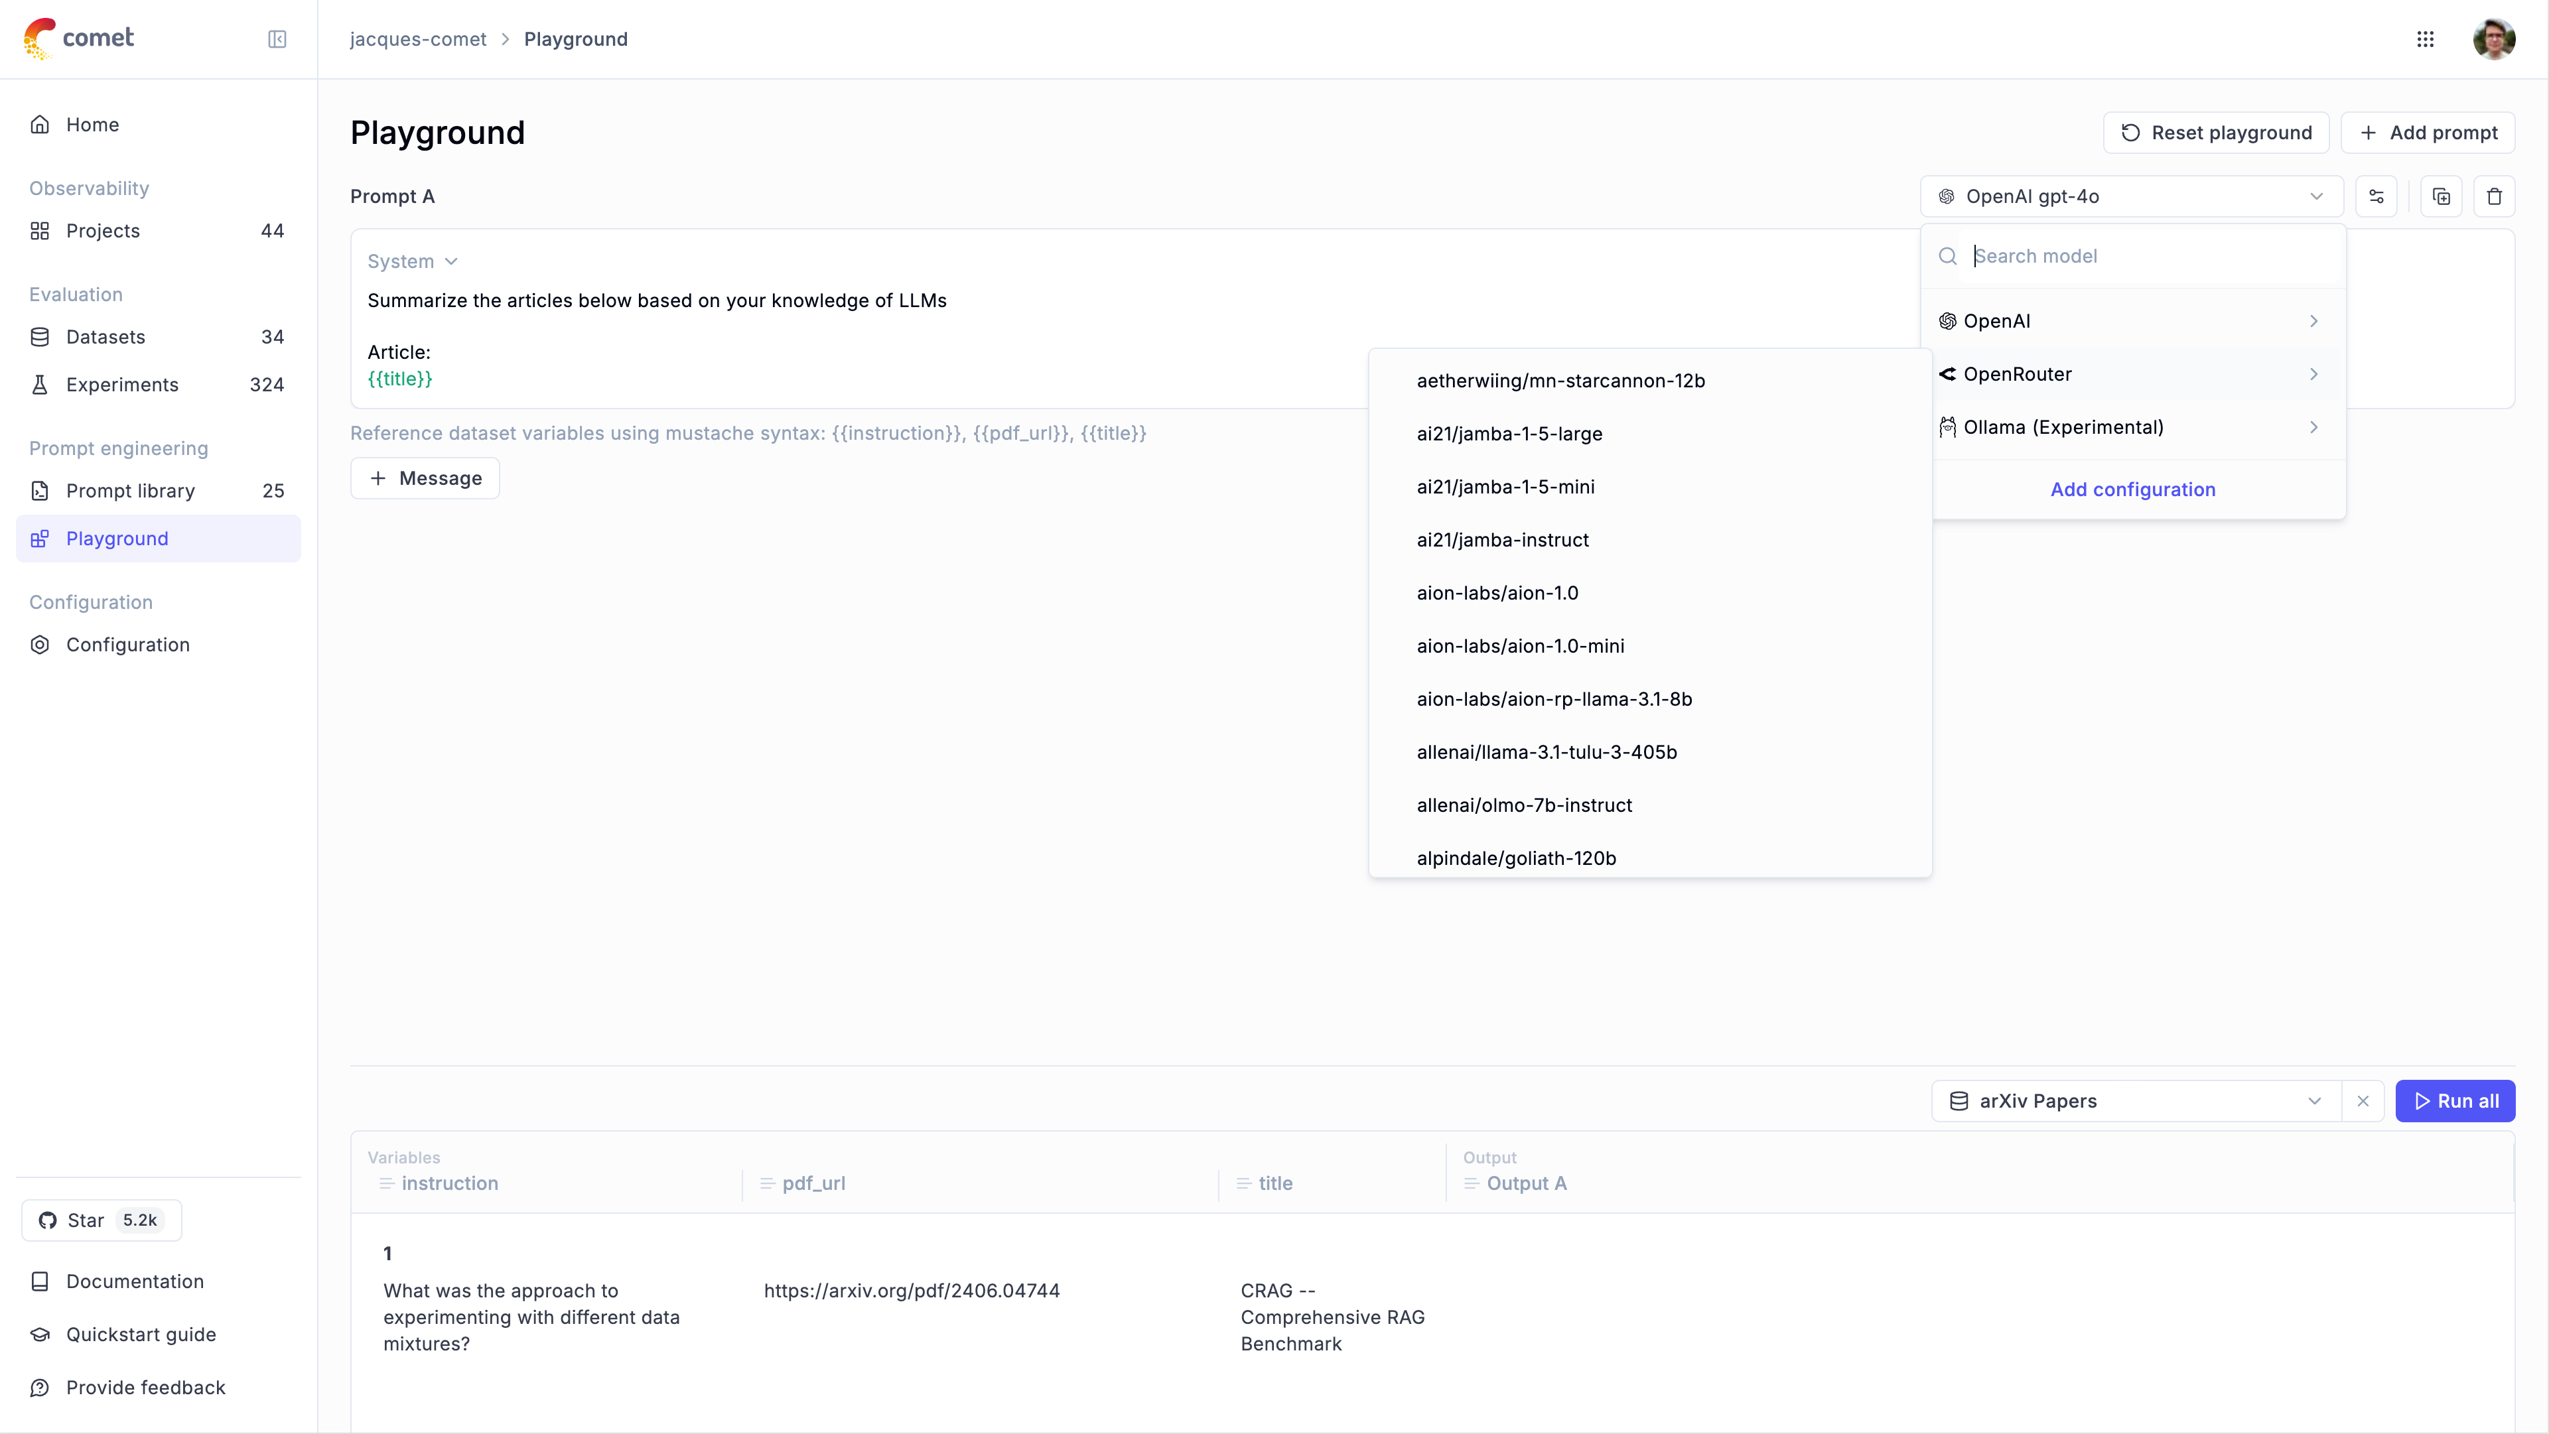This screenshot has height=1434, width=2549.
Task: Expand the System role dropdown
Action: pos(411,261)
